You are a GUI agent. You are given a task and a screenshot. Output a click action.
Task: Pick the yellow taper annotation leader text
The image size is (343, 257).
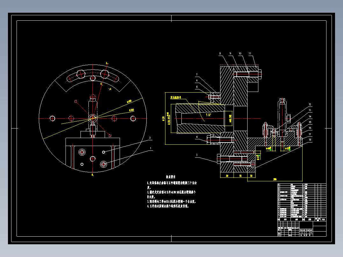pyautogui.click(x=176, y=97)
